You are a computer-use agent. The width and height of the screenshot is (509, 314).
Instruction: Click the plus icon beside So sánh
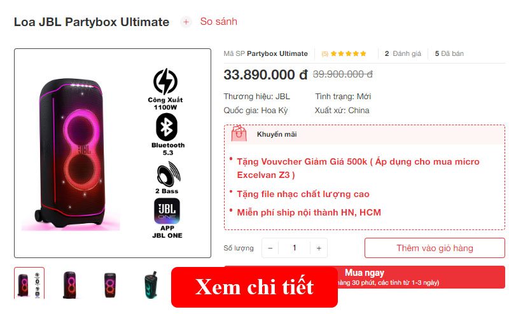click(186, 22)
